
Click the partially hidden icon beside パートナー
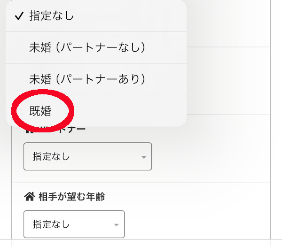point(28,129)
